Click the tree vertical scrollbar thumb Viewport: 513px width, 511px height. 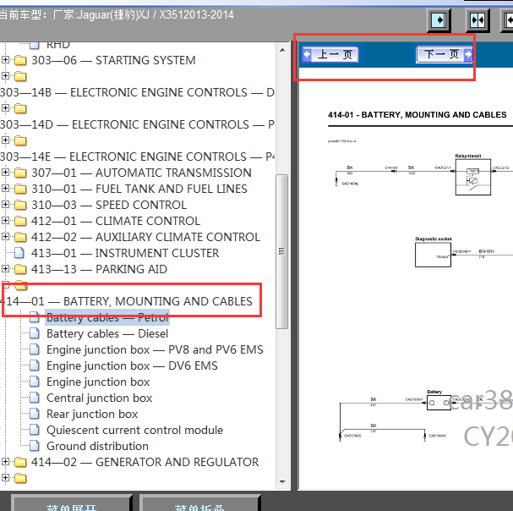tap(281, 251)
